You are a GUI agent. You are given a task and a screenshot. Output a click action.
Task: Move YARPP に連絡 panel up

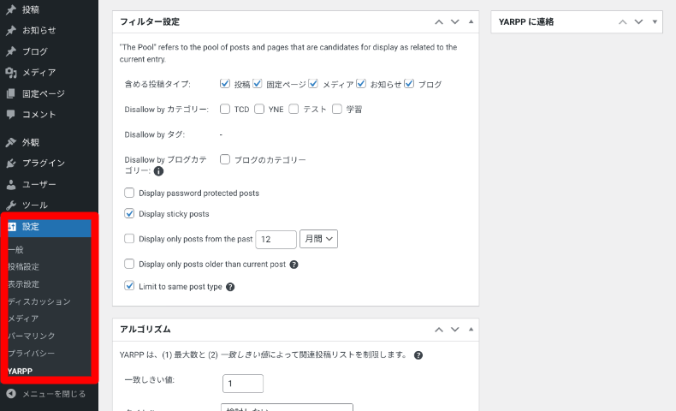[x=623, y=22]
